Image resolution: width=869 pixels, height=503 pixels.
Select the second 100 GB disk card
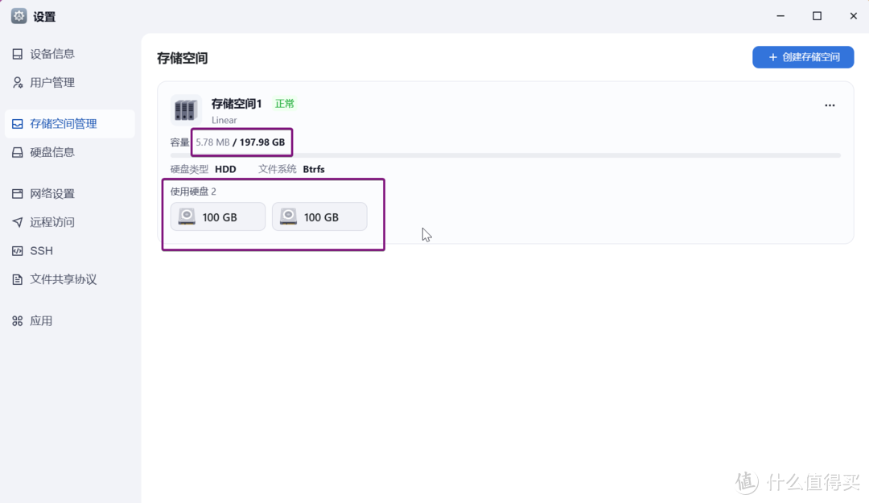[319, 216]
